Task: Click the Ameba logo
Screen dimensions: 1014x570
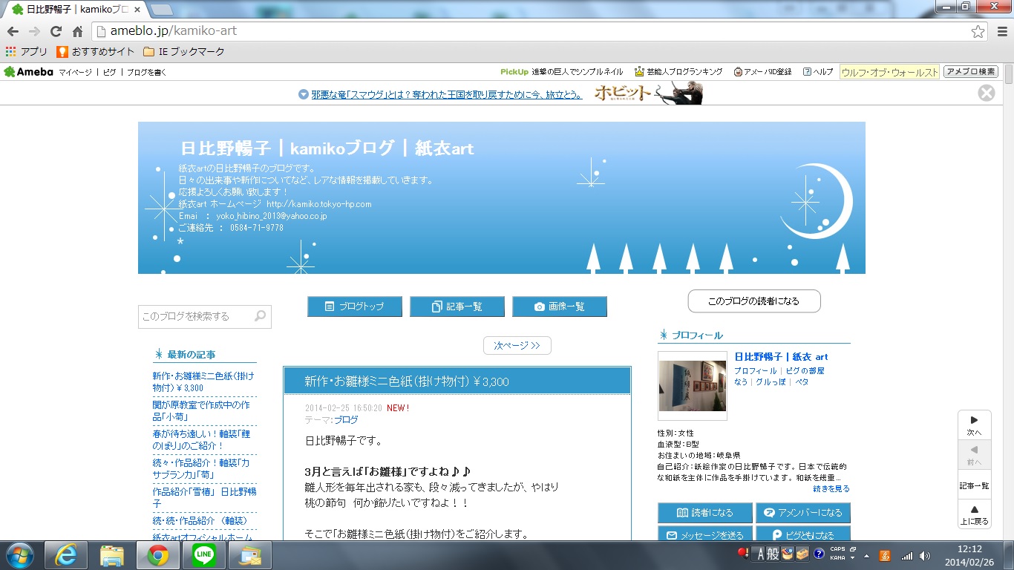Action: tap(29, 72)
